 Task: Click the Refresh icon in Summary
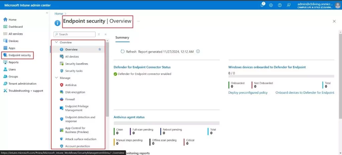click(123, 52)
